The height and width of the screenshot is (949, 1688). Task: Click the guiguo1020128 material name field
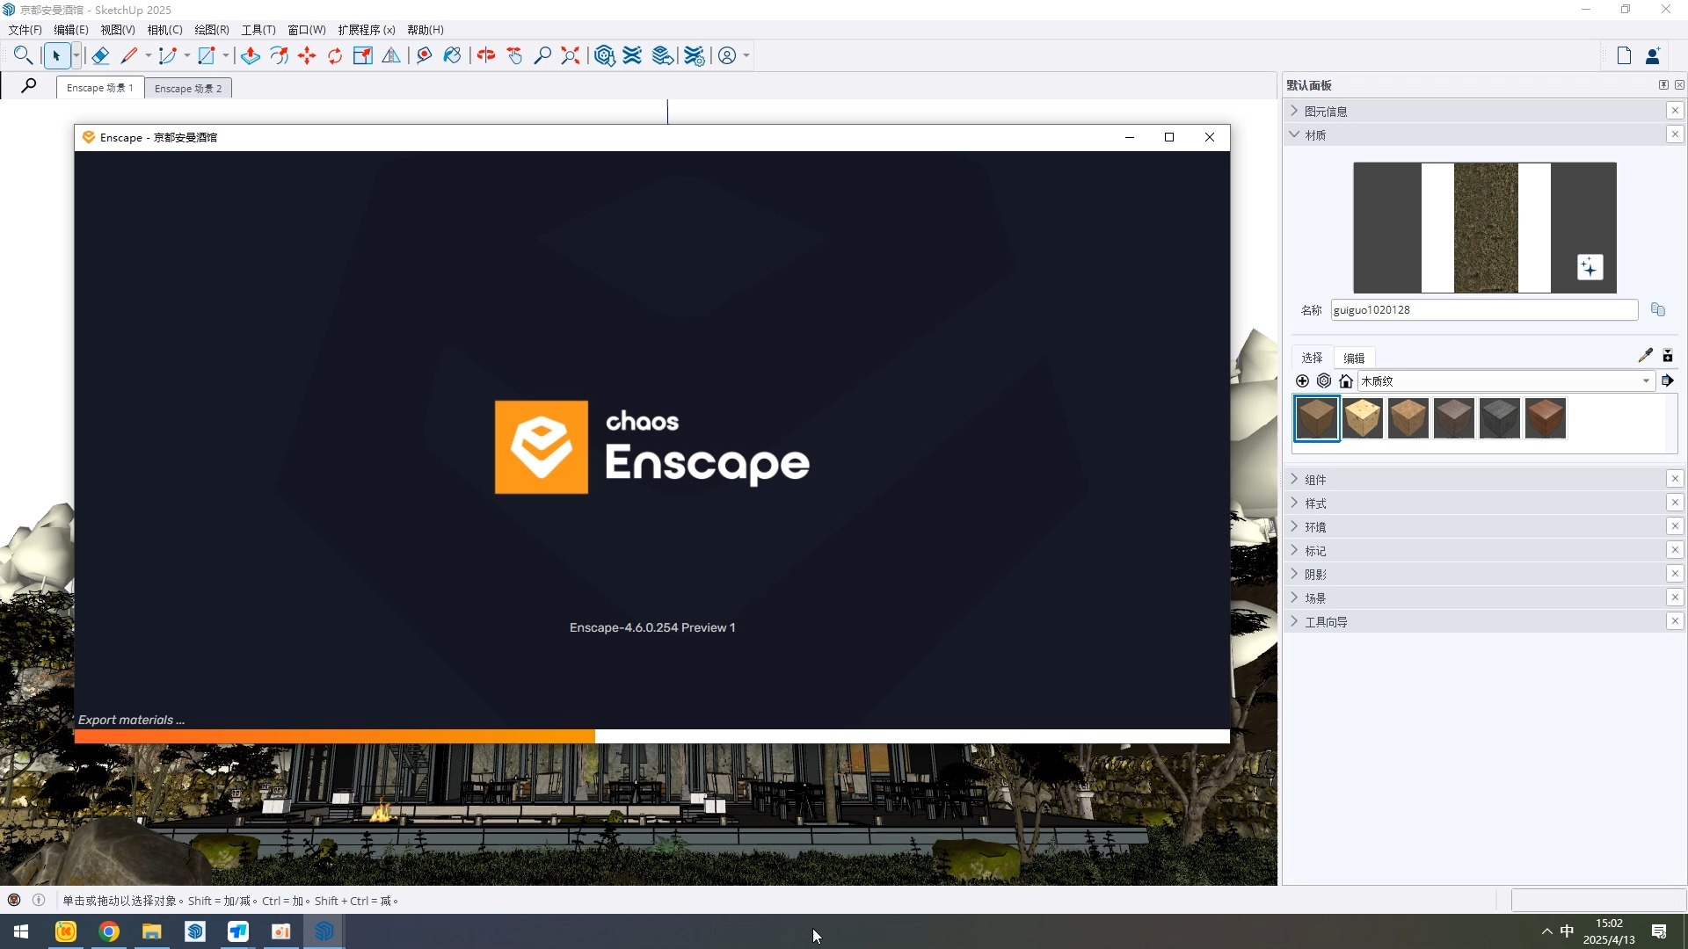1482,309
